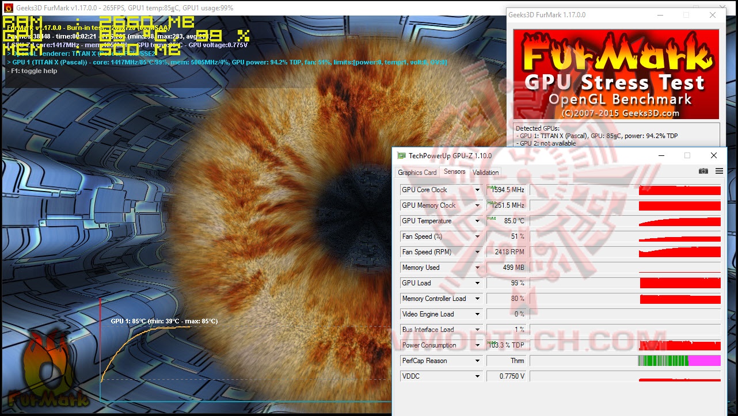
Task: Click the 1594.5 MHz core clock value
Action: pos(507,190)
